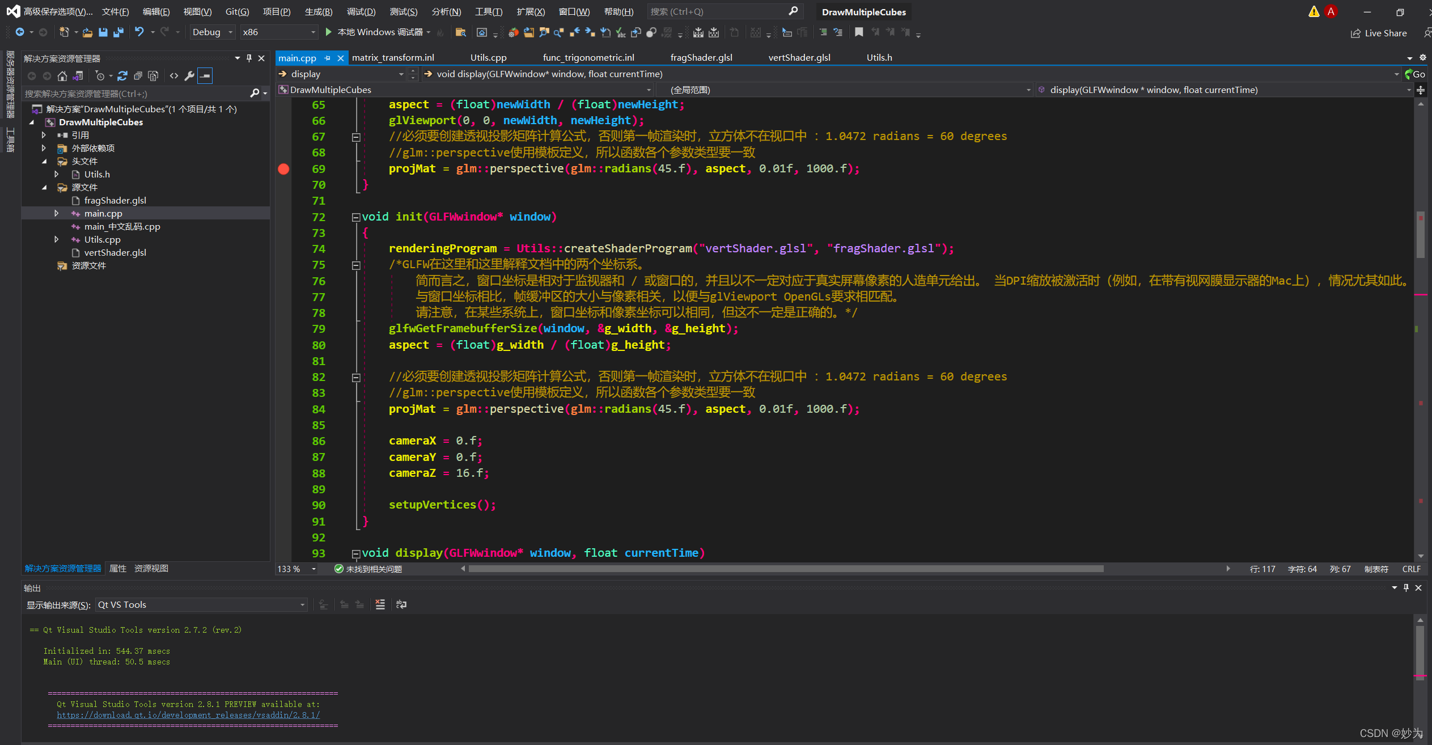Select main_中文乱码.cpp in Solution Explorer

122,227
